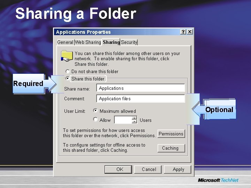Select the Allow users radio button
Viewport: 251px width, 188px height.
point(95,119)
